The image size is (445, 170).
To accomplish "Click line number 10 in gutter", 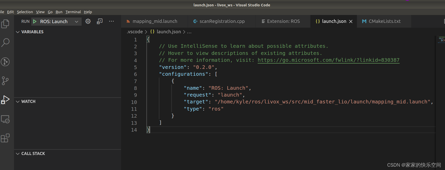I will pyautogui.click(x=134, y=102).
